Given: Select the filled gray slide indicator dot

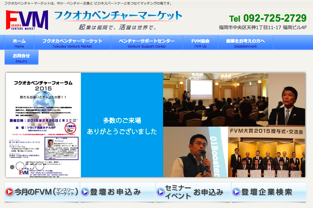Looking at the screenshot, I should click(x=12, y=167).
